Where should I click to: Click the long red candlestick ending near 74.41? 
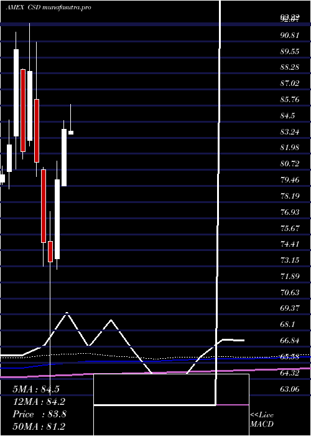tap(44, 206)
